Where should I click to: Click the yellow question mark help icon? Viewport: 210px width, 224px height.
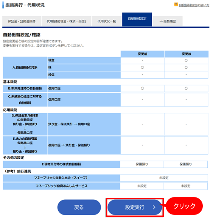pos(176,5)
